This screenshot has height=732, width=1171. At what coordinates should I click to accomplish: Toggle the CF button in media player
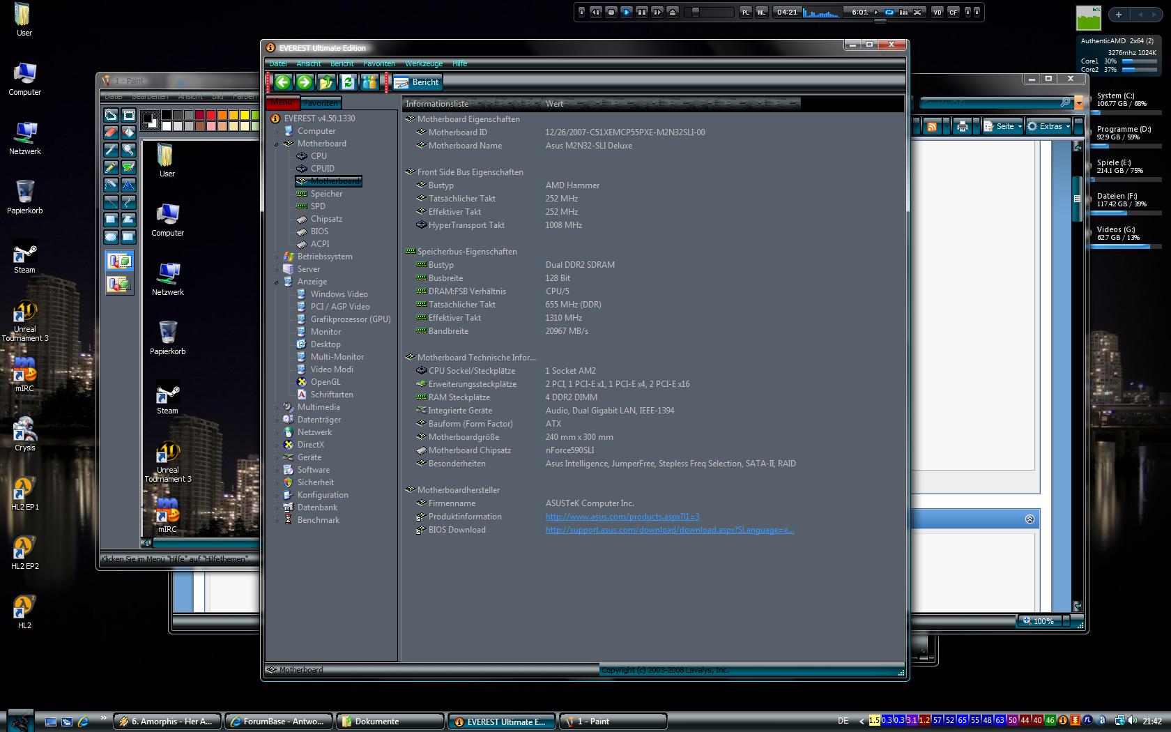point(954,12)
